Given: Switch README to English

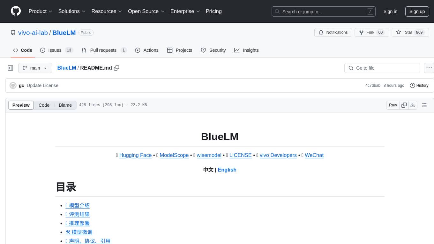Looking at the screenshot, I should point(227,170).
